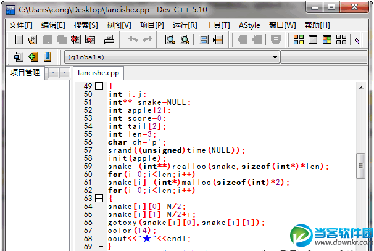Open the 运行[R] menu

tap(185, 25)
